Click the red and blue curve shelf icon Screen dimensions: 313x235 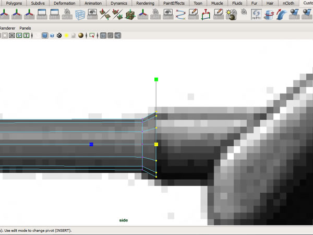180,15
